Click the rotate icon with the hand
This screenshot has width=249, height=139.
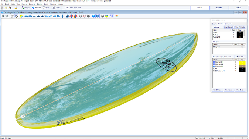click(75, 16)
